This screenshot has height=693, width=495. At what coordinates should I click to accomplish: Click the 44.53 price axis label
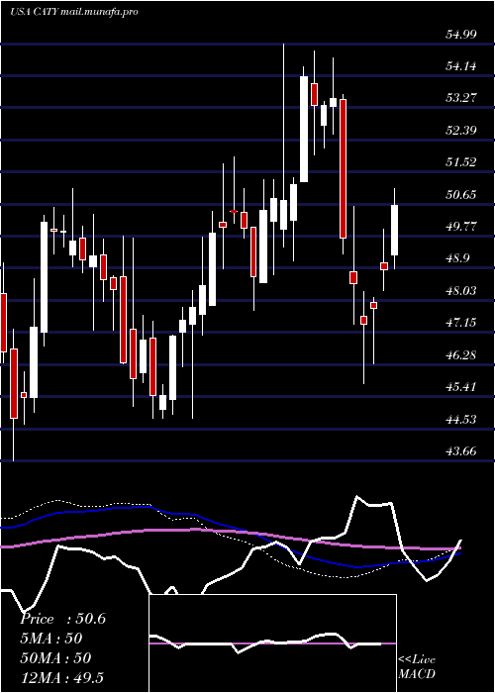(x=461, y=419)
